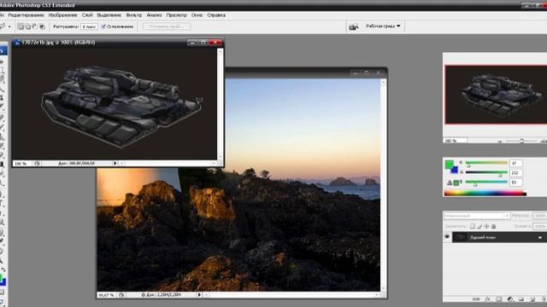Click the B channel slider
The width and height of the screenshot is (547, 307).
(486, 182)
